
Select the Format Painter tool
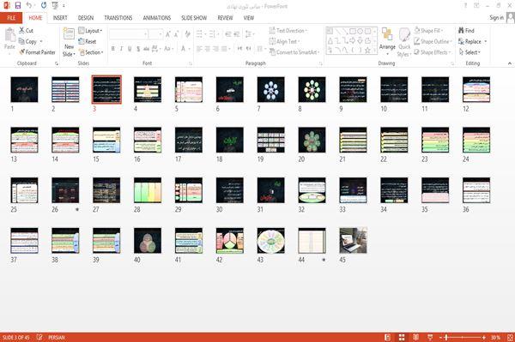[37, 52]
